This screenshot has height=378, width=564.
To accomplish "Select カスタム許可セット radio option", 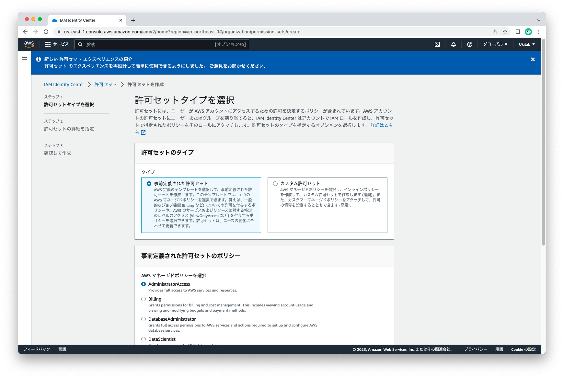I will coord(275,184).
